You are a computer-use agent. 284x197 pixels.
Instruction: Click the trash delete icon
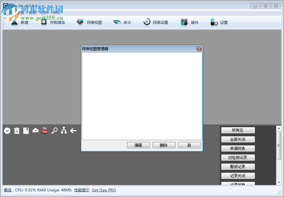coord(17,130)
